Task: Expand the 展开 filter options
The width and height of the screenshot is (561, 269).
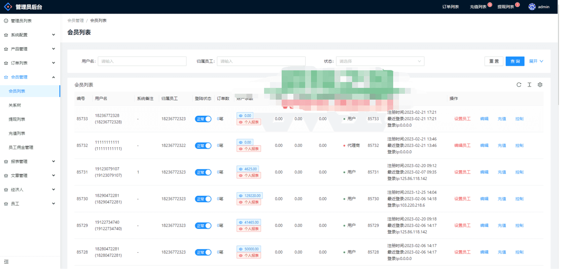Action: (536, 61)
